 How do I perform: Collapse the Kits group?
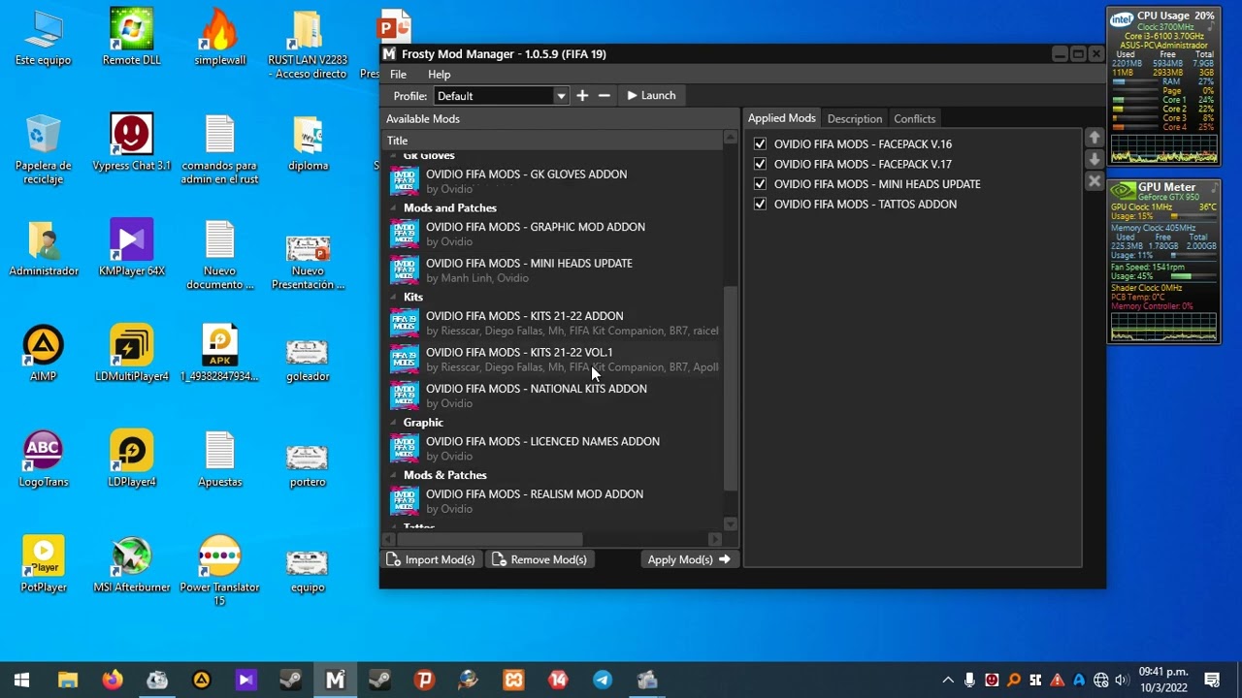pyautogui.click(x=394, y=298)
